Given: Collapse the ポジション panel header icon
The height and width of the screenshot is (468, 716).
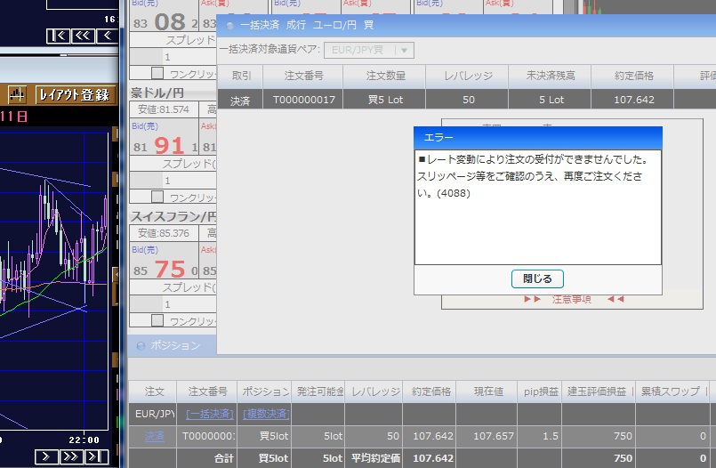Looking at the screenshot, I should 140,345.
